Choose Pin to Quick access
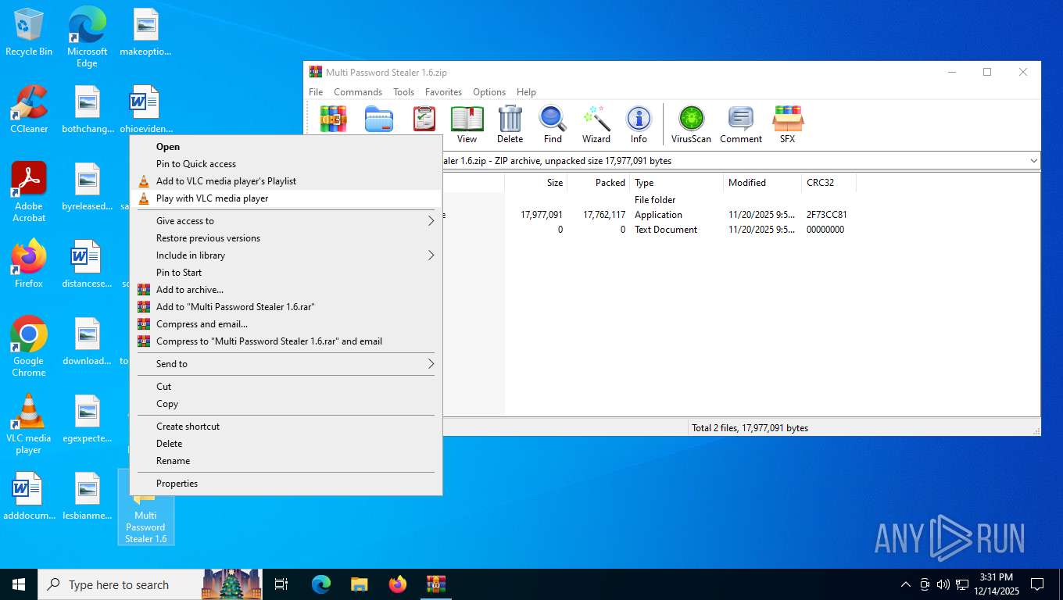Image resolution: width=1063 pixels, height=600 pixels. [x=286, y=164]
